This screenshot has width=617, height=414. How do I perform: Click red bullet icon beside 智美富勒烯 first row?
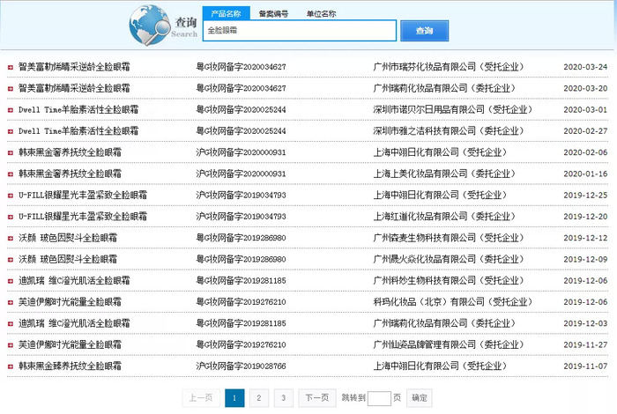click(x=11, y=67)
